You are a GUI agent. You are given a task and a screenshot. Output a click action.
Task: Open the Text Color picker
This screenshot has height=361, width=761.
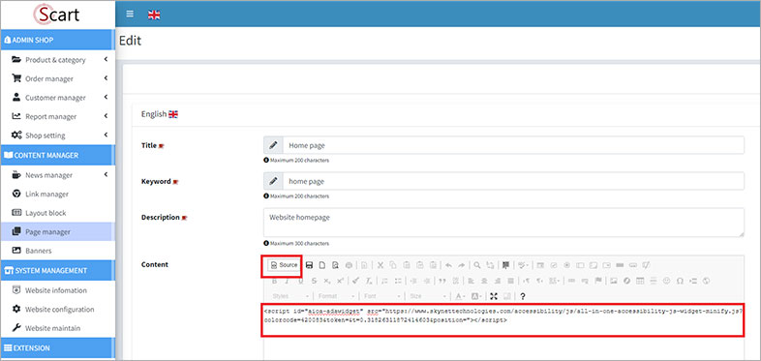click(x=459, y=296)
